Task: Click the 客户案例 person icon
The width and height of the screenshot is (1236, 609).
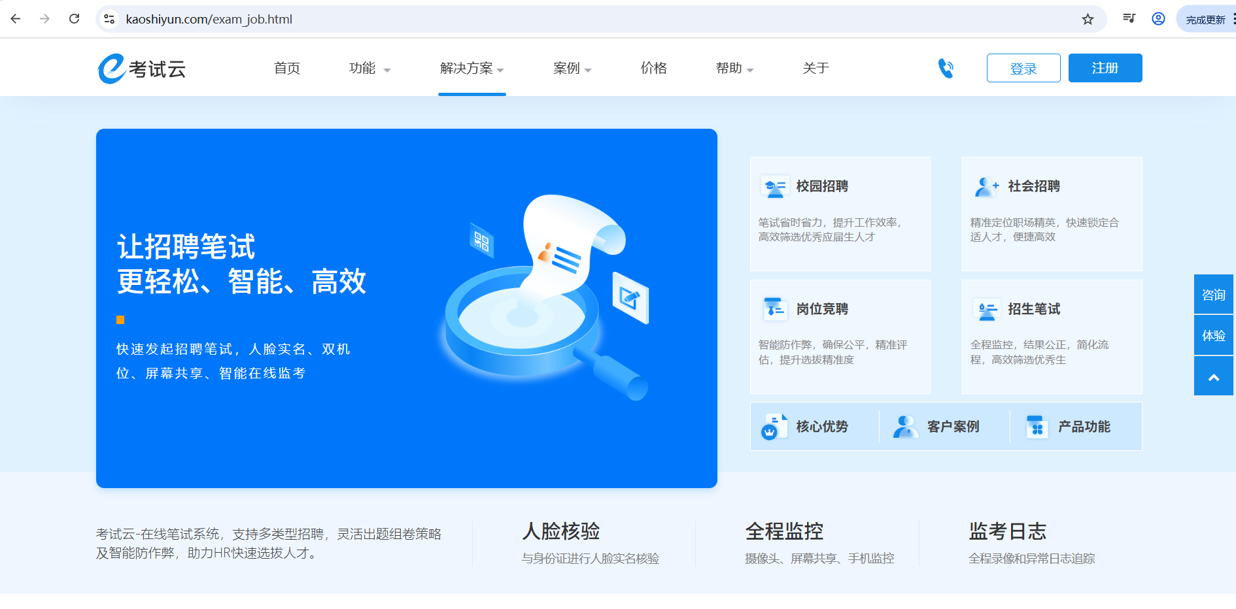Action: [x=905, y=427]
